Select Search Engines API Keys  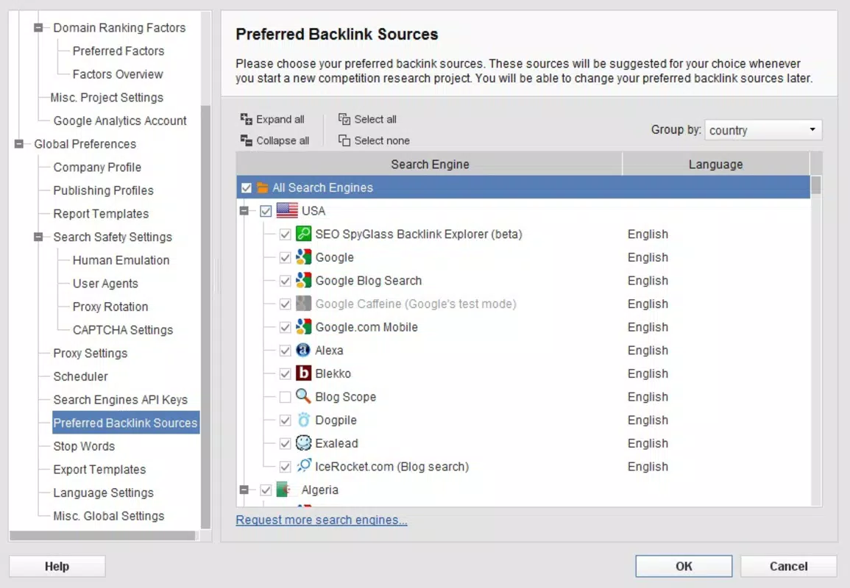coord(121,400)
